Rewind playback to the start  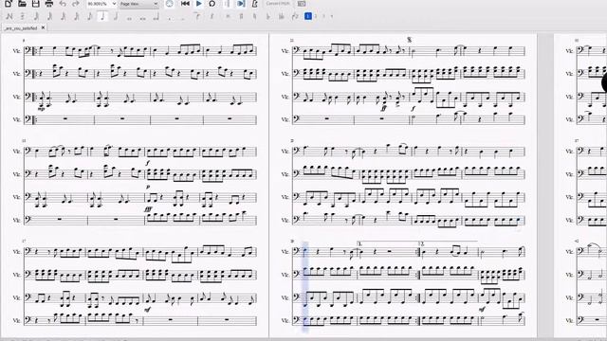tap(185, 4)
